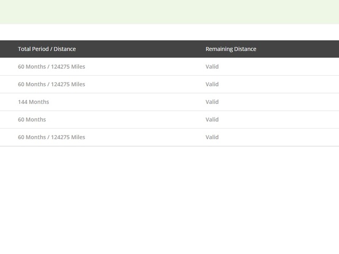The image size is (339, 254).
Task: Click the "Valid" status in the last row
Action: (212, 137)
